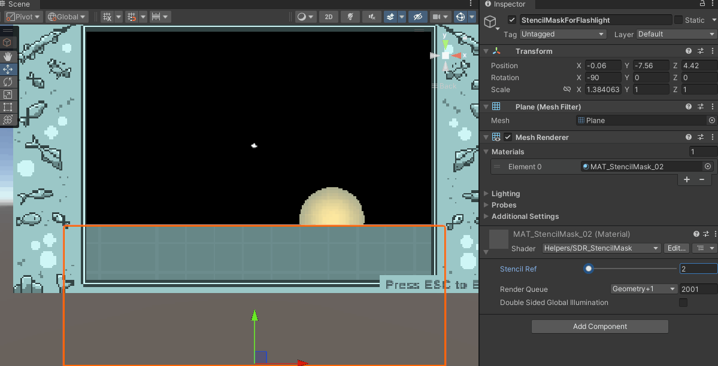Open Transform component presets icon
Viewport: 718px width, 366px height.
pos(701,51)
